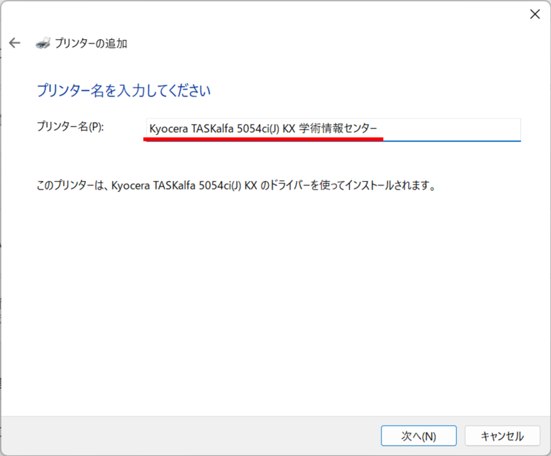This screenshot has height=456, width=551.
Task: Click the printer icon beside プリンターの追加
Action: tap(43, 43)
